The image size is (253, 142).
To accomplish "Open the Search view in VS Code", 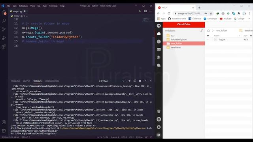I will click(4, 21).
